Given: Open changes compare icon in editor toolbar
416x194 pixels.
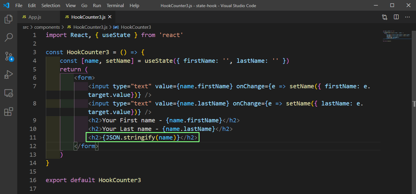Looking at the screenshot, I should click(x=385, y=17).
